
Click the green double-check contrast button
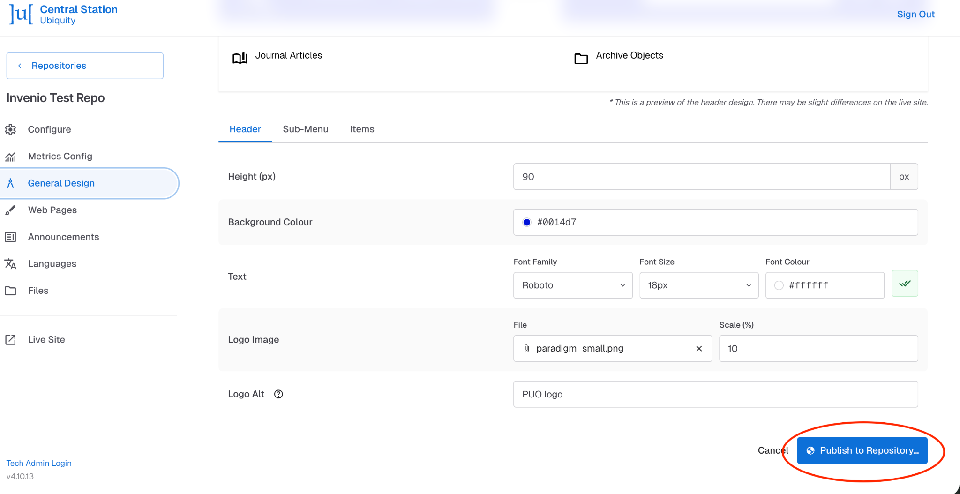pyautogui.click(x=904, y=284)
